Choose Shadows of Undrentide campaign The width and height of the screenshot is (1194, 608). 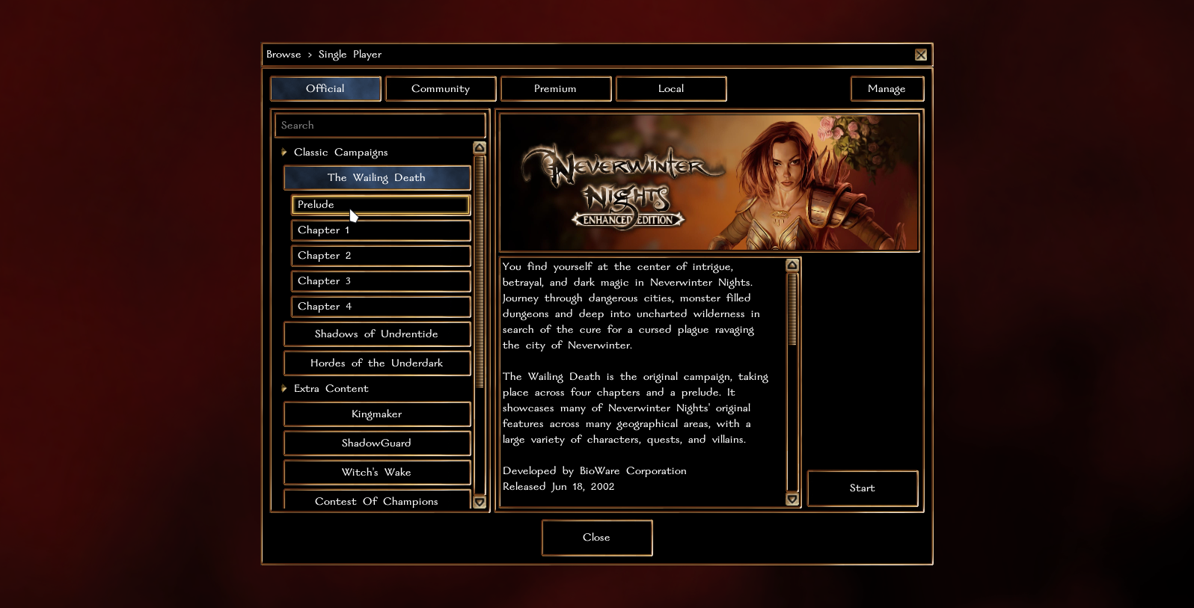[x=377, y=334]
